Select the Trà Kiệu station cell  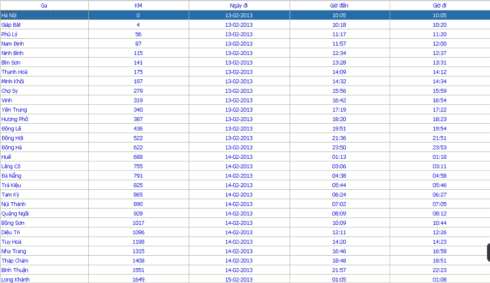click(x=44, y=185)
